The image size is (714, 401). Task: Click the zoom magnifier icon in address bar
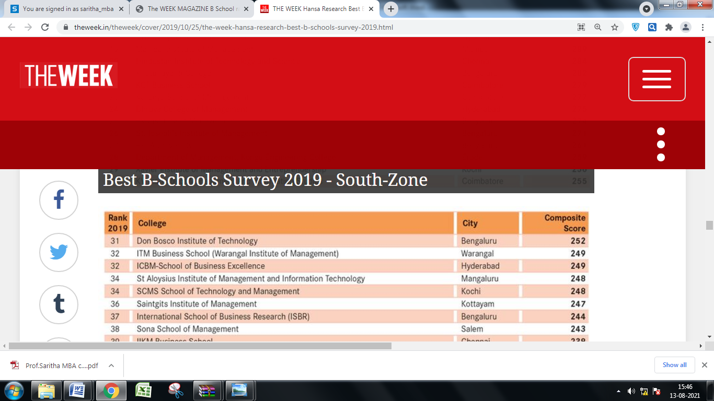click(598, 27)
